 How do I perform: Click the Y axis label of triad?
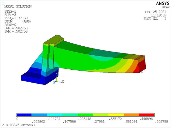[57, 74]
